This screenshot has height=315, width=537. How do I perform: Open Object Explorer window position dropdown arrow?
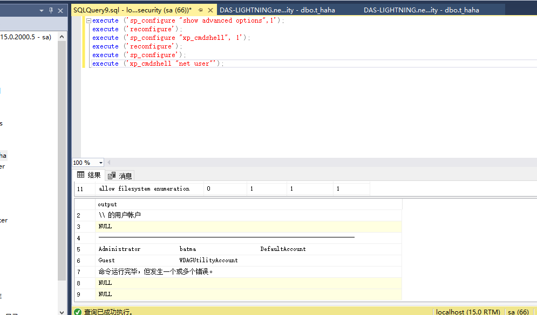(x=42, y=11)
